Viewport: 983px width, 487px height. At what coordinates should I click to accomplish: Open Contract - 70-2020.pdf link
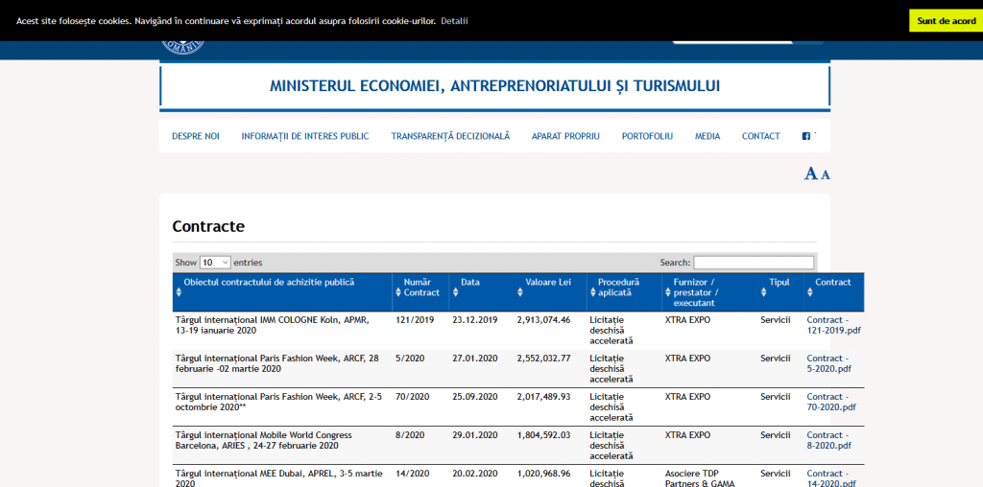[x=830, y=402]
